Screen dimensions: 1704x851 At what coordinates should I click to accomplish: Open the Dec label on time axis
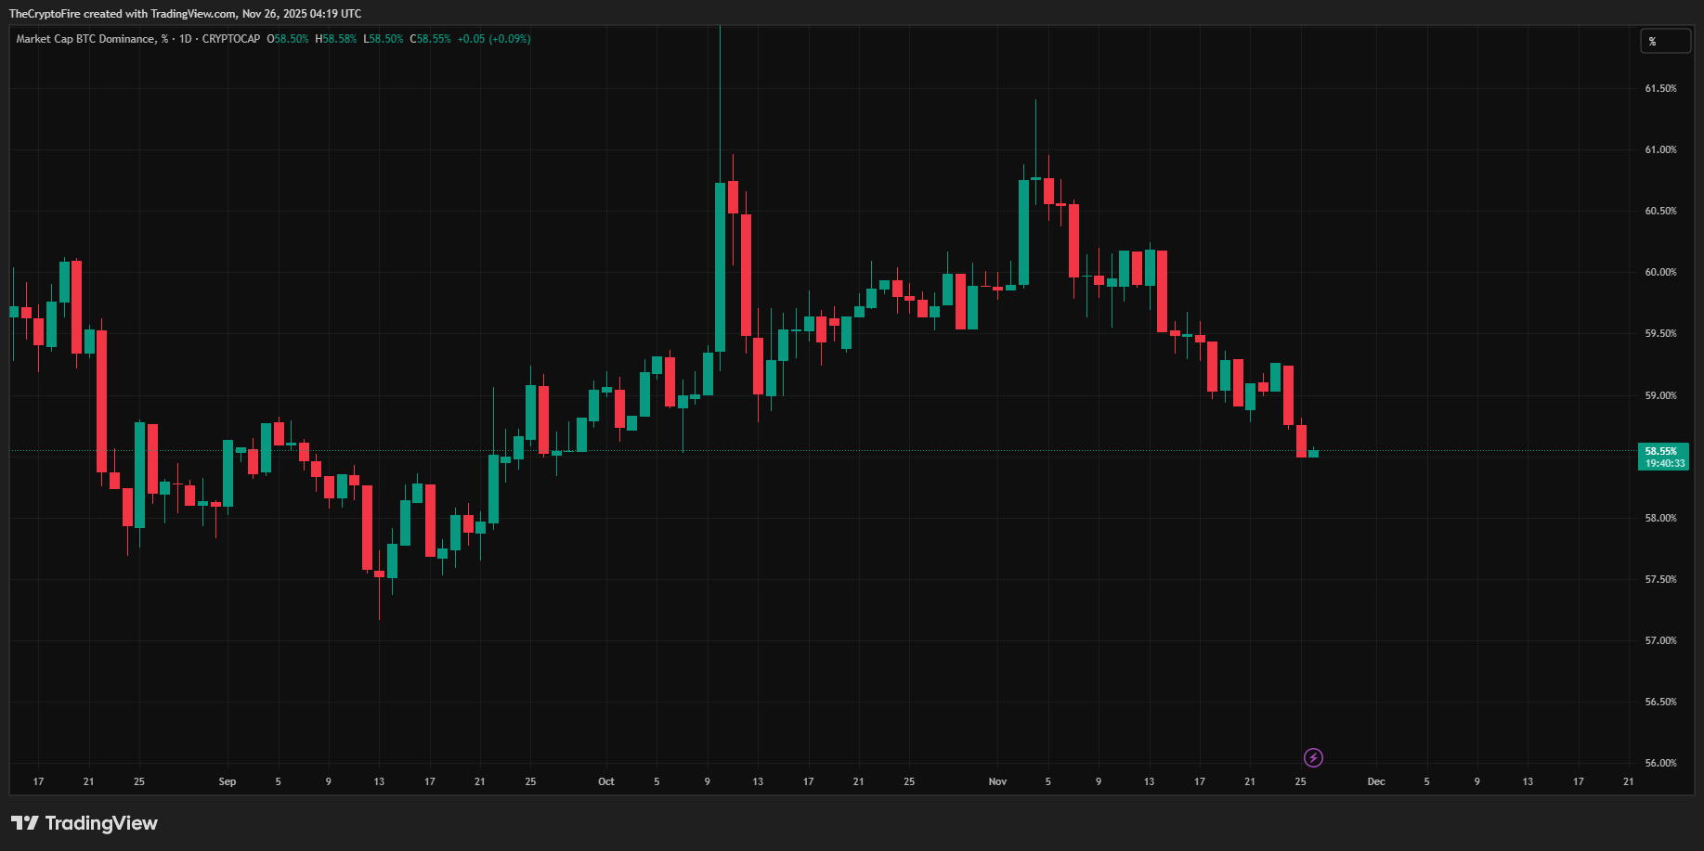point(1376,781)
